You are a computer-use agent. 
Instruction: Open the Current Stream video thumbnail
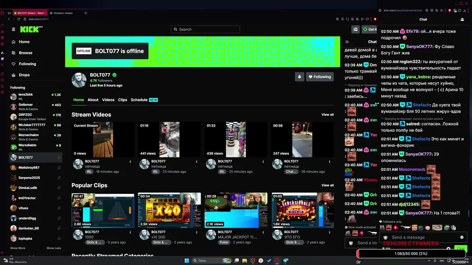coord(103,139)
